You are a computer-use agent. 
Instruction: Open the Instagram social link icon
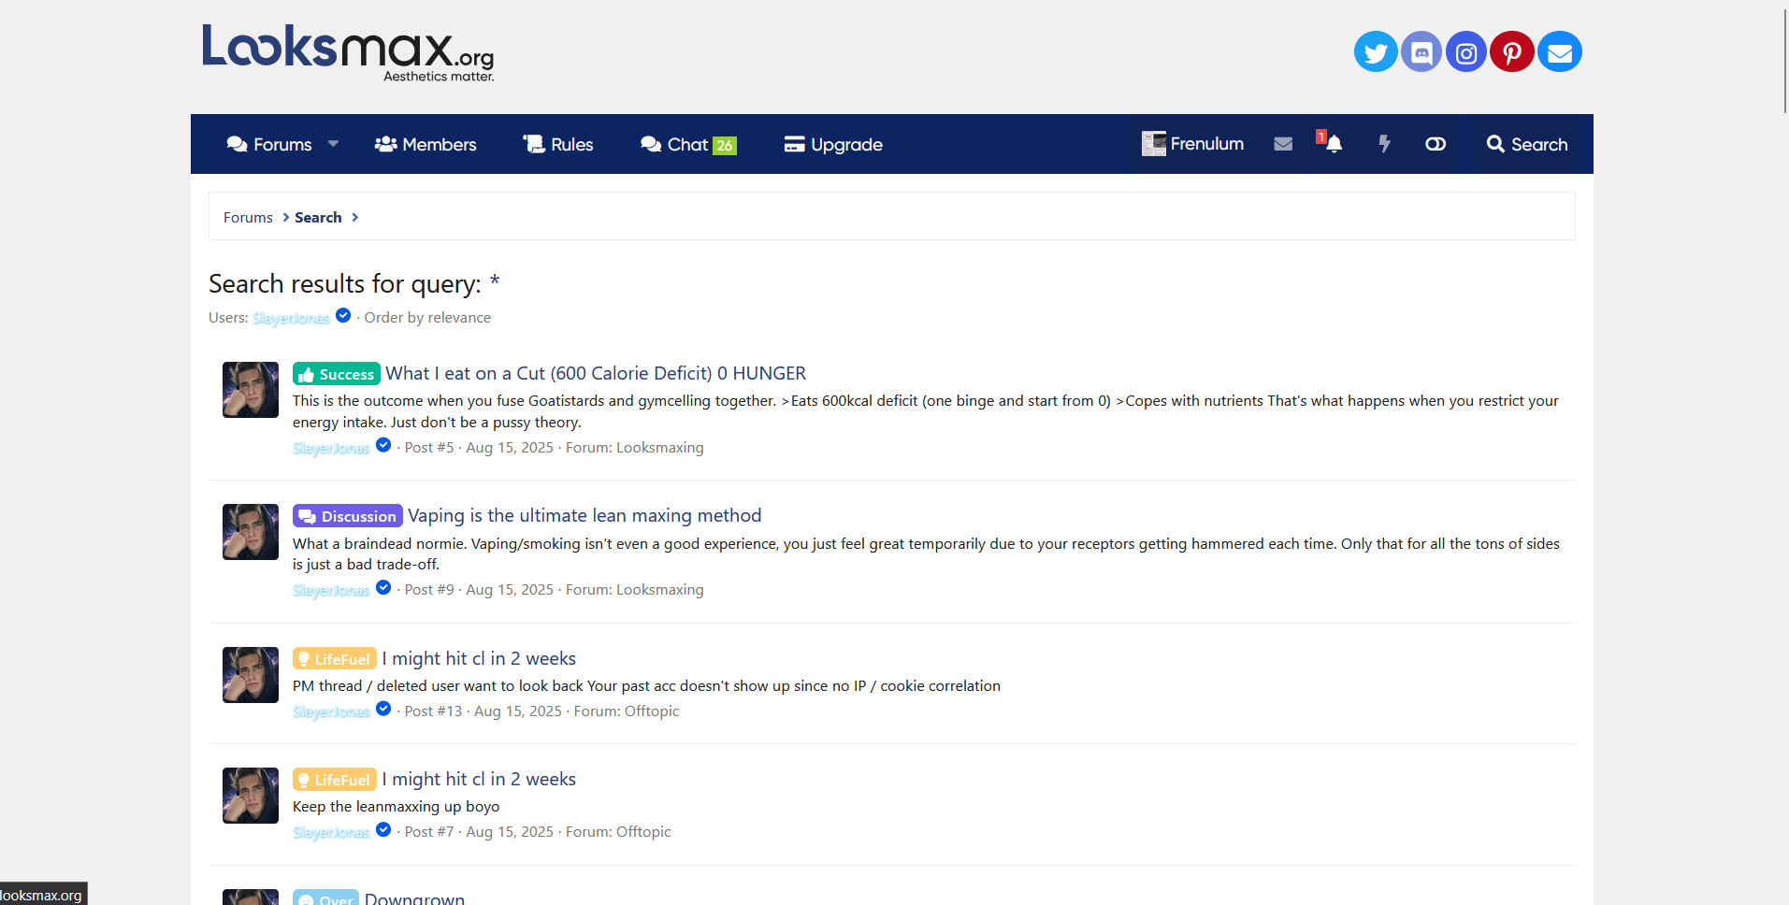click(x=1465, y=52)
